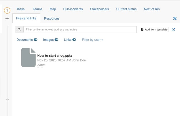Click the gray document file icon

tap(28, 57)
